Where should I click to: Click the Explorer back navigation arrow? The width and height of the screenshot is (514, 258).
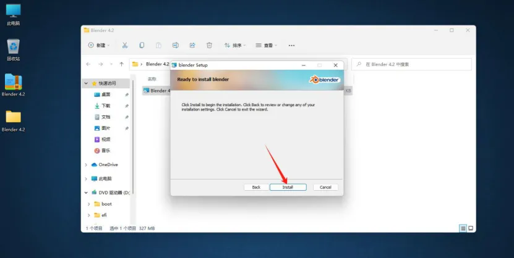(x=88, y=64)
